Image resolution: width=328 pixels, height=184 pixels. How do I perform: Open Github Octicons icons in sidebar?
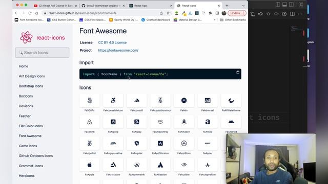[36, 156]
